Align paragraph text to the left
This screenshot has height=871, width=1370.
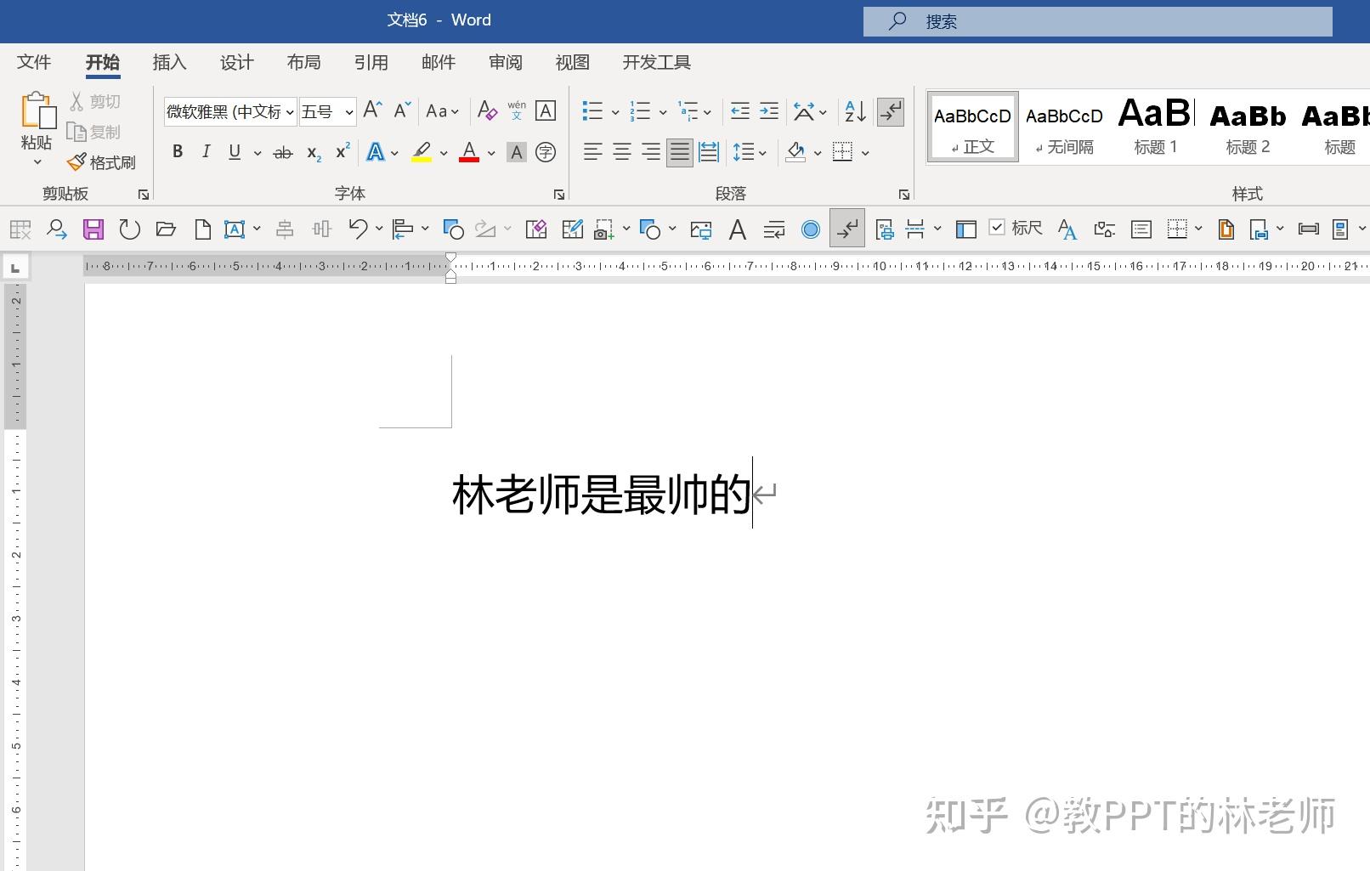(592, 152)
